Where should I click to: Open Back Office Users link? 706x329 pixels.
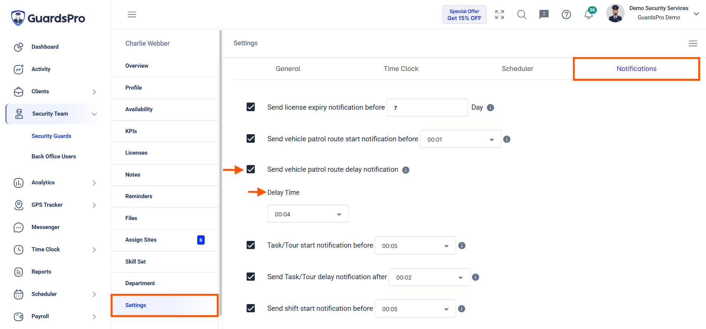pyautogui.click(x=54, y=157)
